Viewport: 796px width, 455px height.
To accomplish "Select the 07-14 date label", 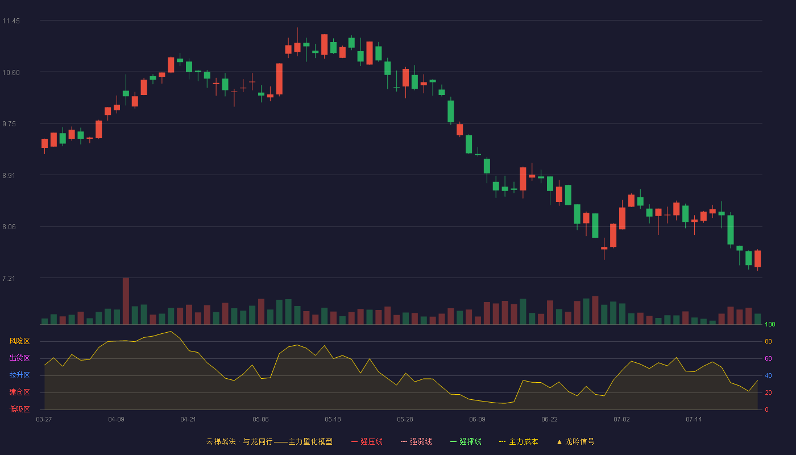I will [x=694, y=419].
